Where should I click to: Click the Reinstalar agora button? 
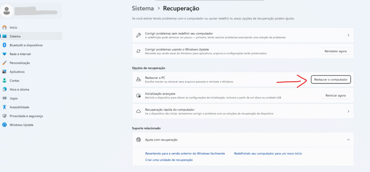336,51
